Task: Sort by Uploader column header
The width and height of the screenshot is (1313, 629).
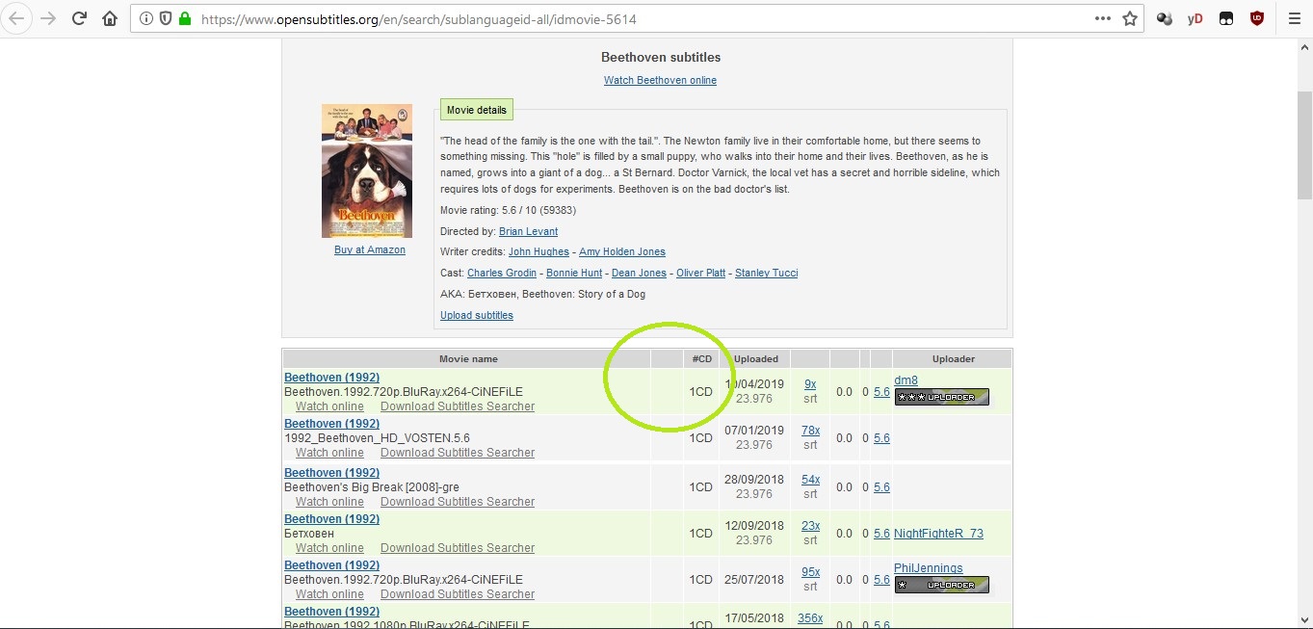Action: coord(954,358)
